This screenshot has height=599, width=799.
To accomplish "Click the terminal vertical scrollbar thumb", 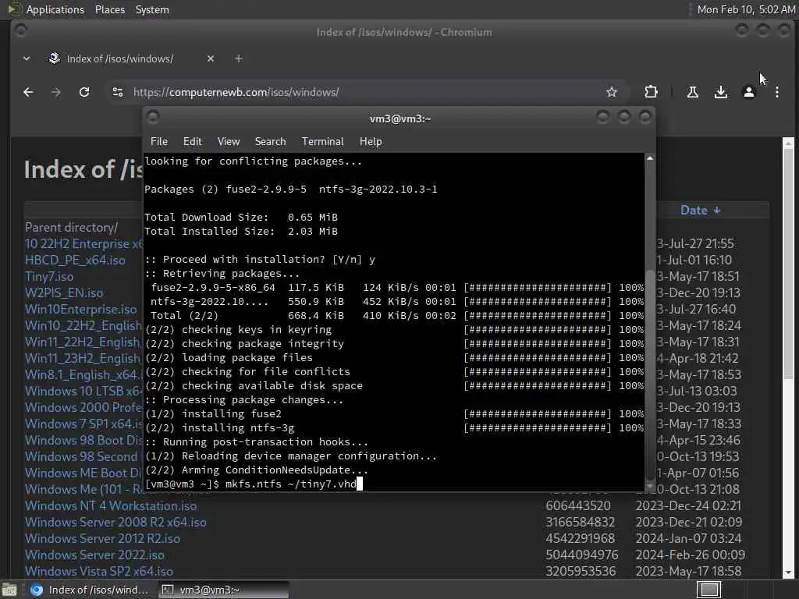I will coord(650,374).
